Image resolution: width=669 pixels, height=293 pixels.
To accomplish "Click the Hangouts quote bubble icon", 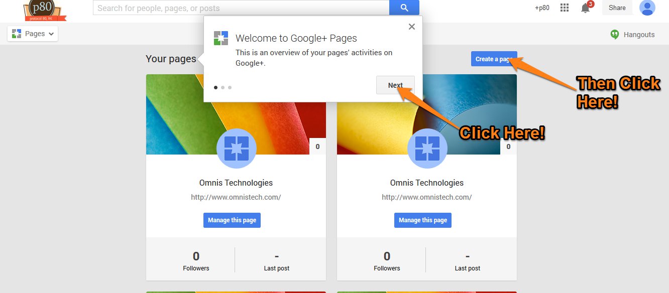I will pyautogui.click(x=614, y=35).
